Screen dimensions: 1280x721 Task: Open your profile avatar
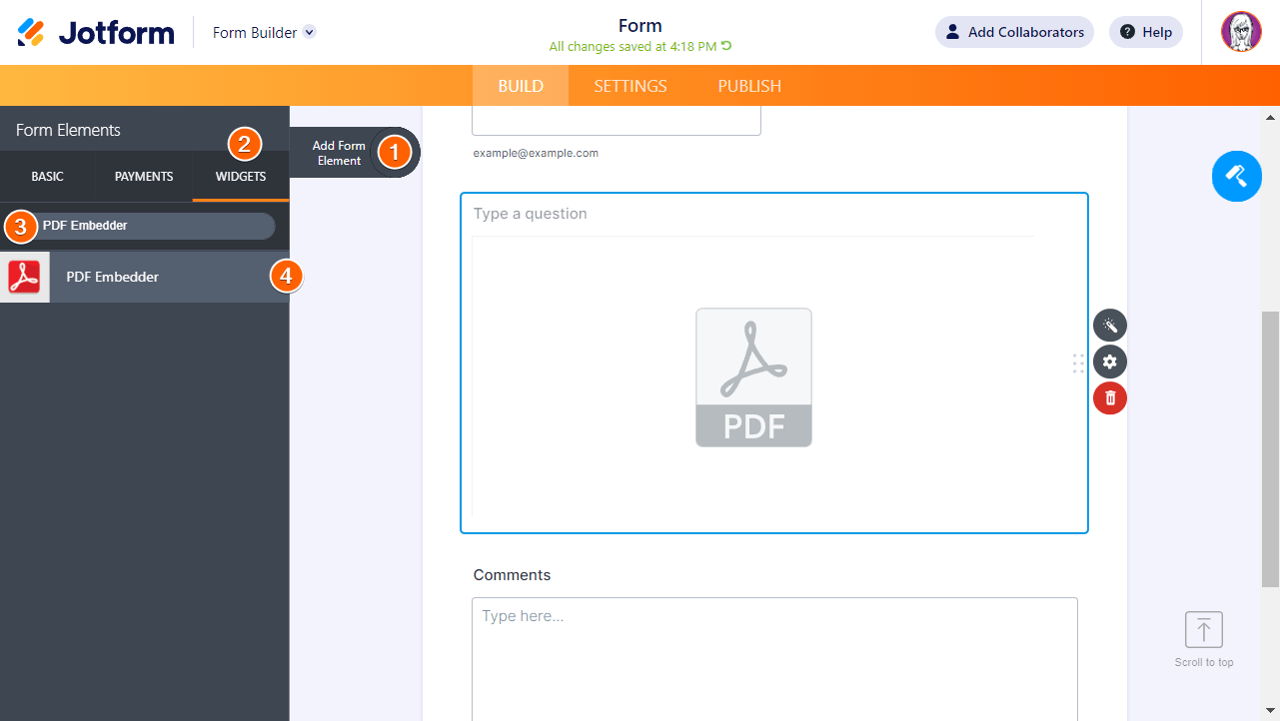1240,31
